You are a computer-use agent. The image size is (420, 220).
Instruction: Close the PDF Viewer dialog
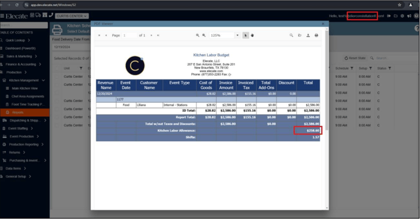click(x=323, y=24)
